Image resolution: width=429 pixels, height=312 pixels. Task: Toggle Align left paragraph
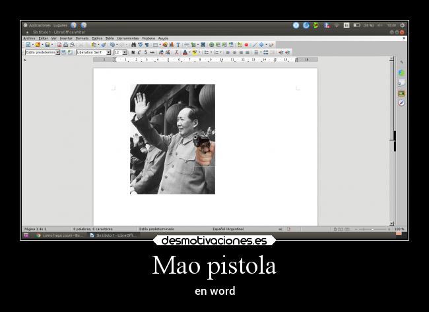coord(228,52)
